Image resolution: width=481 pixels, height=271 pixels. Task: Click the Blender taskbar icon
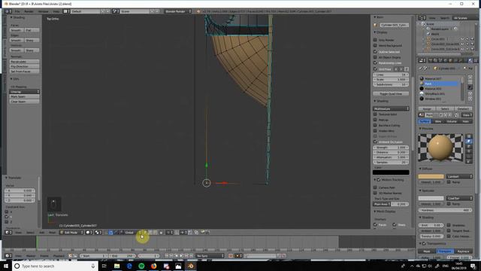tap(190, 266)
